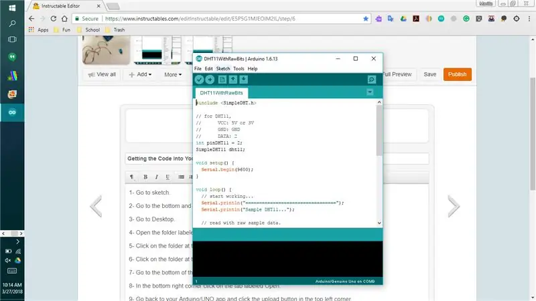
Task: Click the taskbar clock showing 10:14 AM
Action: (12, 288)
